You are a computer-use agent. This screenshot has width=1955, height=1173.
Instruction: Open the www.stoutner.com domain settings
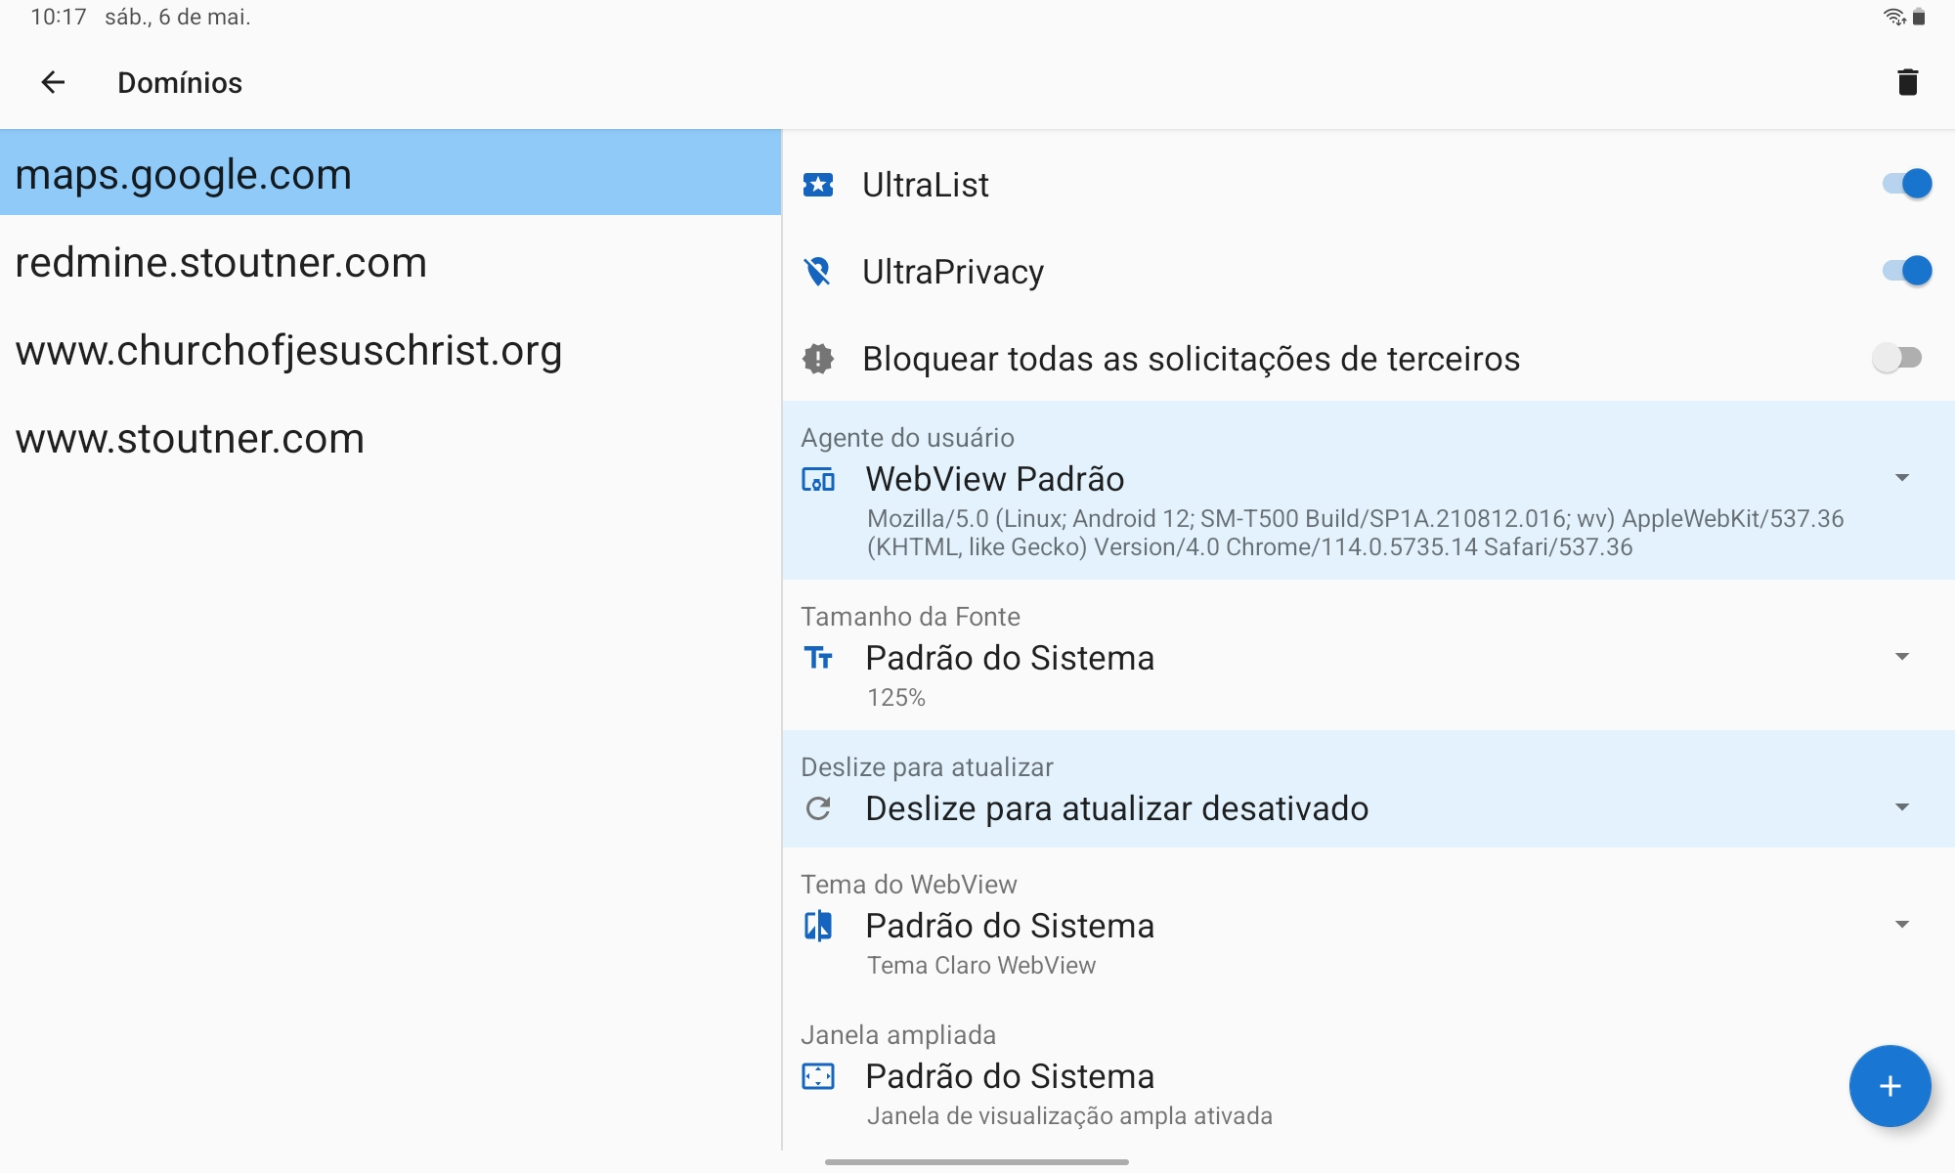[x=191, y=439]
